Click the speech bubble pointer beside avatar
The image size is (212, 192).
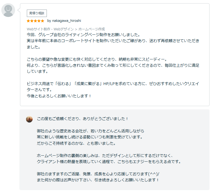19,10
